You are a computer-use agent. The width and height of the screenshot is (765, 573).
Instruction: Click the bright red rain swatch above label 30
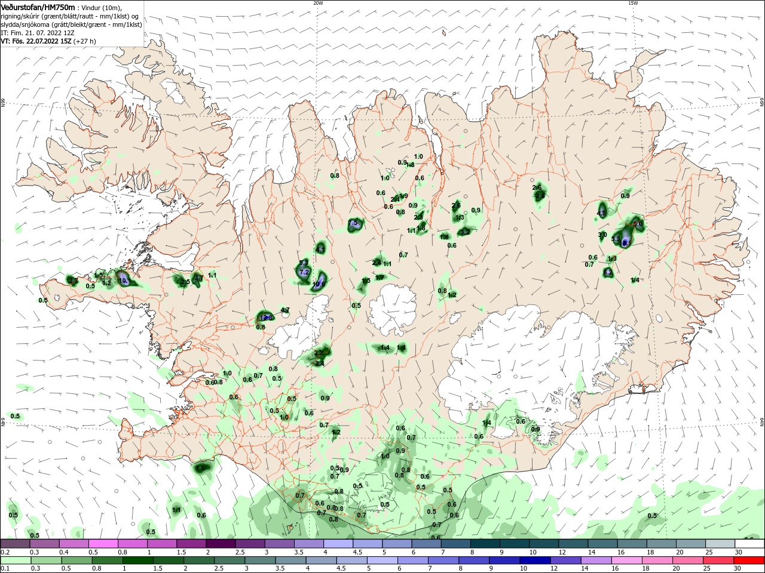[749, 560]
